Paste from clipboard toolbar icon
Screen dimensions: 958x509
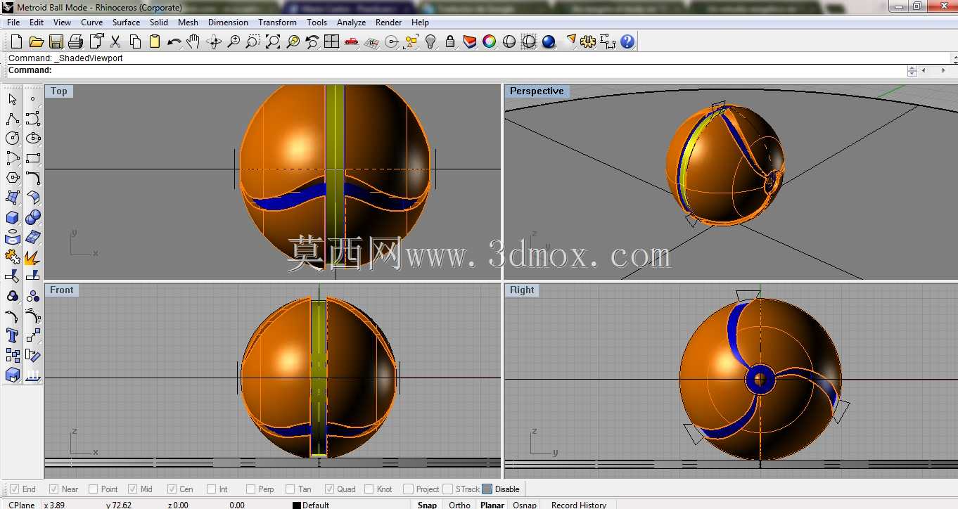click(155, 41)
